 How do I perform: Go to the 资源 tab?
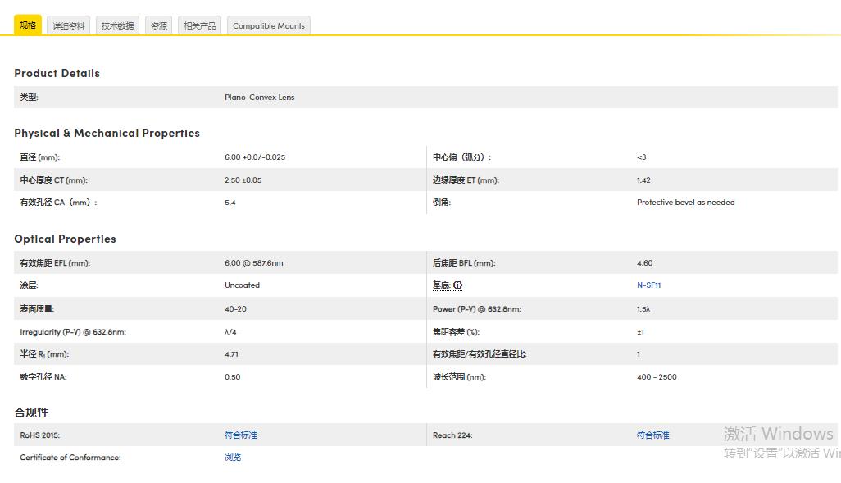159,25
